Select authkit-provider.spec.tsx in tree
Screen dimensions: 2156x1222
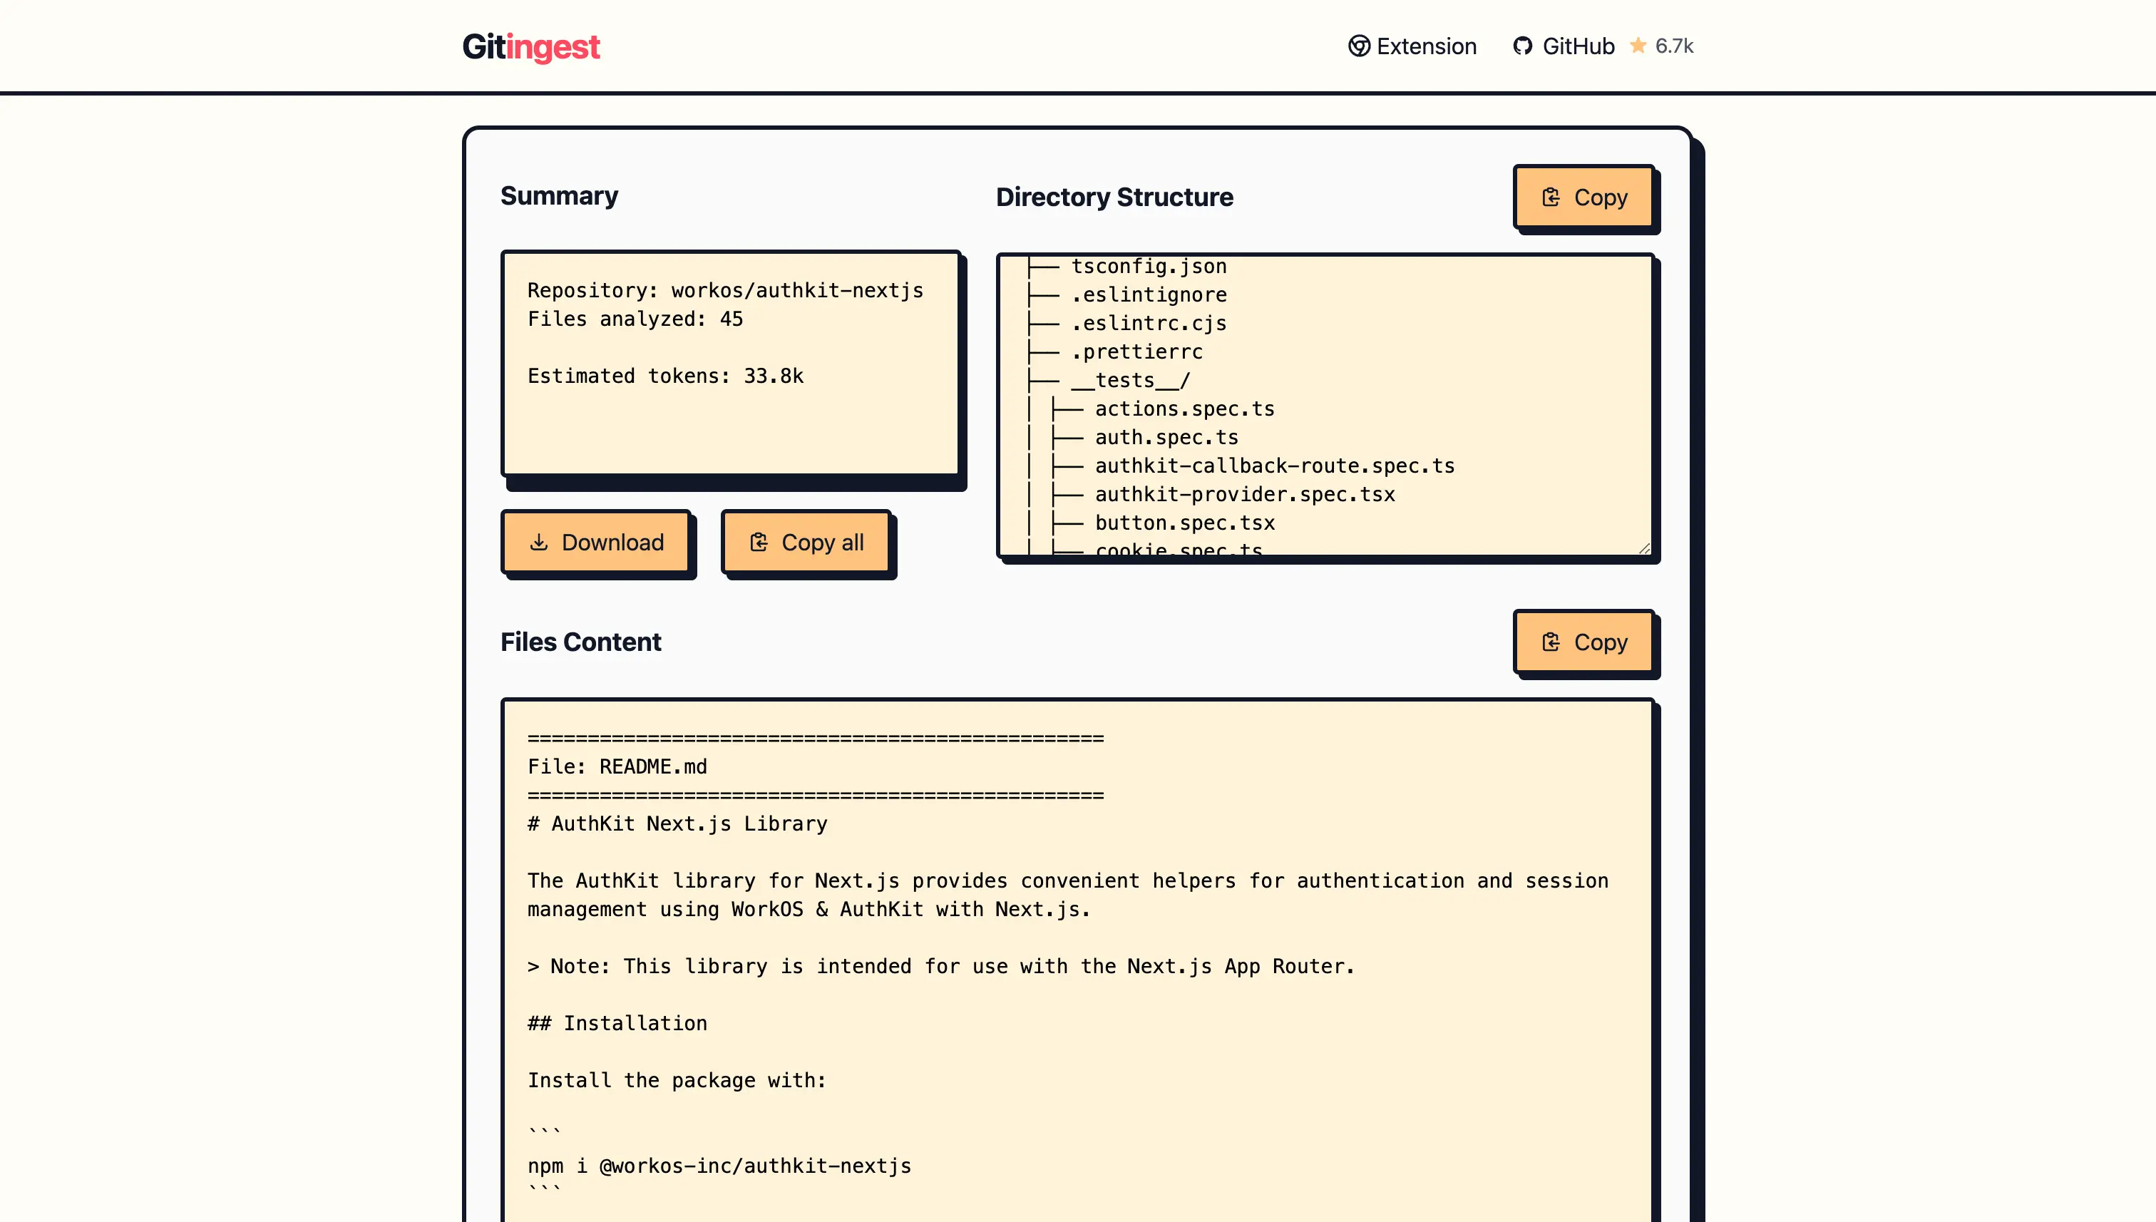1246,496
